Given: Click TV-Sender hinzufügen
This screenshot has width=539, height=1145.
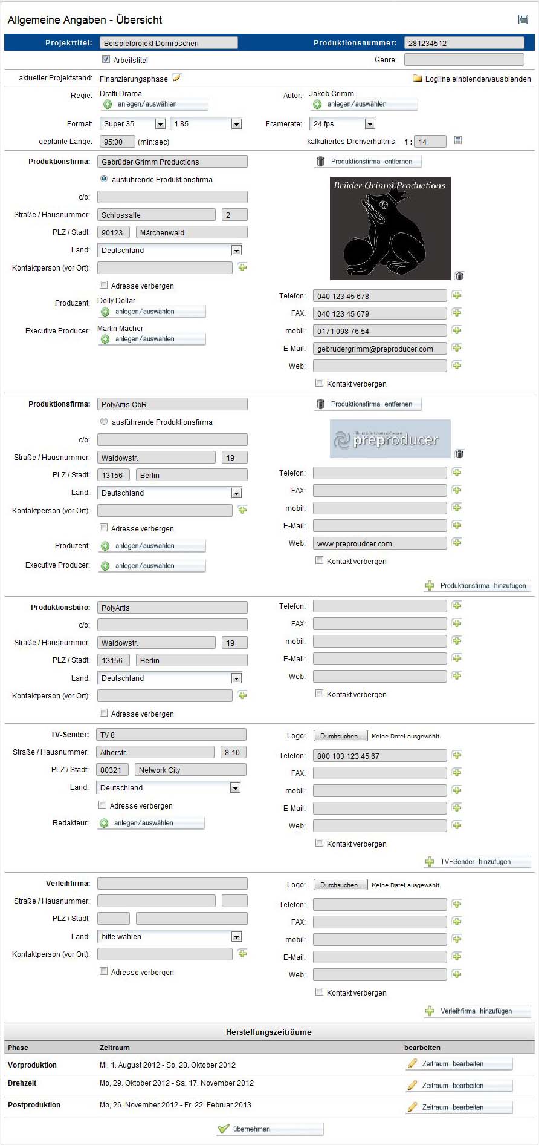Looking at the screenshot, I should pyautogui.click(x=477, y=862).
